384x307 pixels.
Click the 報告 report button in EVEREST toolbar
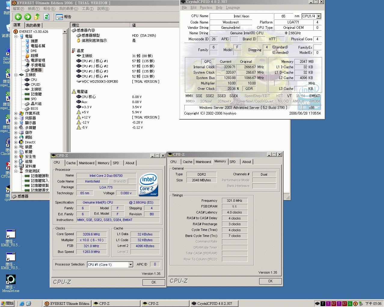click(64, 17)
